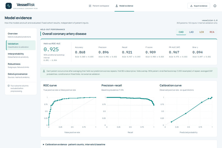Click the lowest calibration curve data point
Screen dimensions: 222x148
coord(171,122)
